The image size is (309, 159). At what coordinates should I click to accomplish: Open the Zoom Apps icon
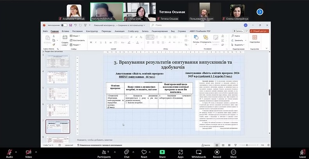(x=180, y=152)
